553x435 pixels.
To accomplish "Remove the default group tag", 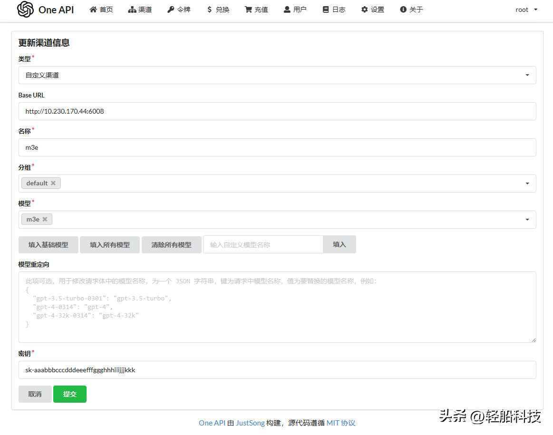I will point(53,183).
